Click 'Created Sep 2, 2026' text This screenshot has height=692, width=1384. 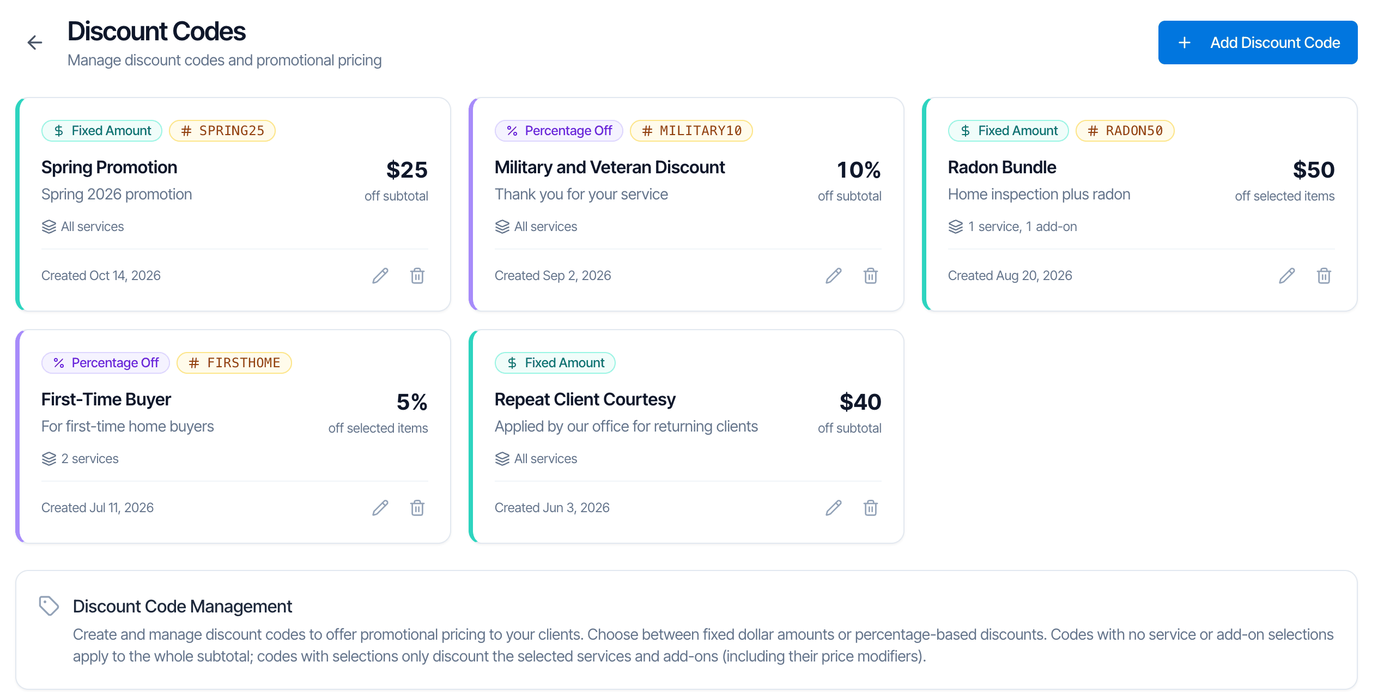click(553, 276)
